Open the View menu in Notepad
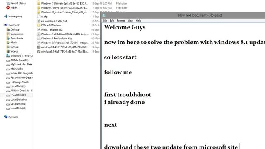 tap(130, 21)
